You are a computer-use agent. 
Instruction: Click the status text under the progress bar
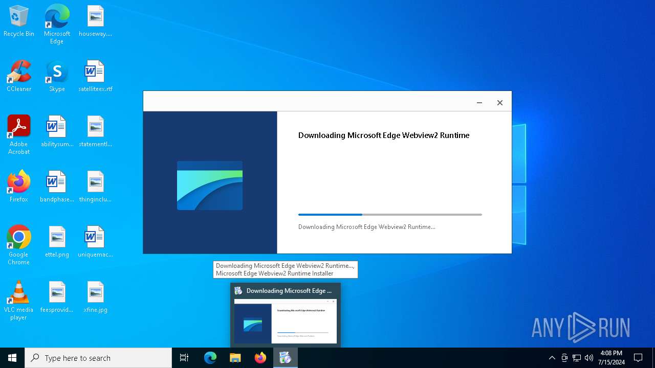click(x=367, y=227)
